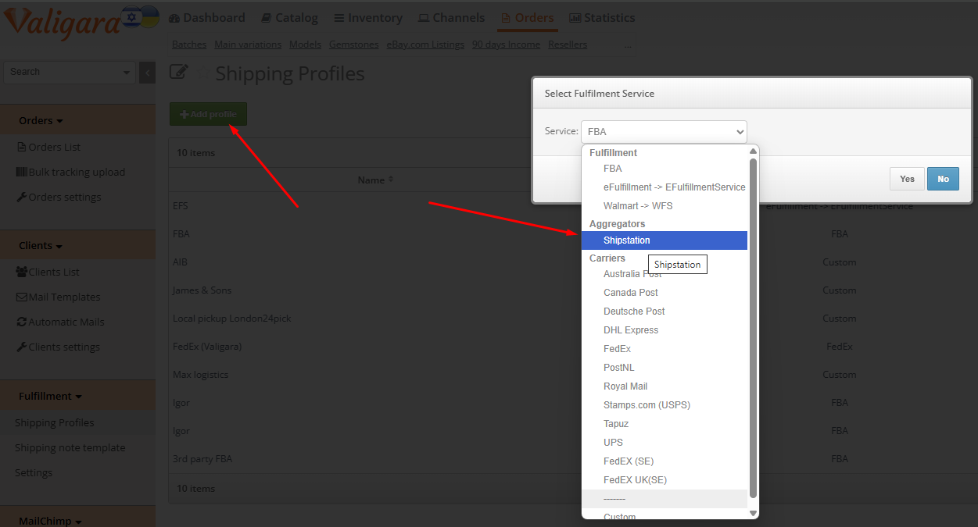The height and width of the screenshot is (527, 978).
Task: Select eFulfillment -> EFulfillmentService option
Action: pyautogui.click(x=665, y=187)
